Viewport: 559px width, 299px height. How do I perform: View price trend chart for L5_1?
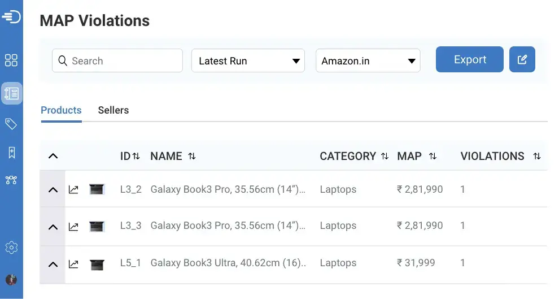73,264
